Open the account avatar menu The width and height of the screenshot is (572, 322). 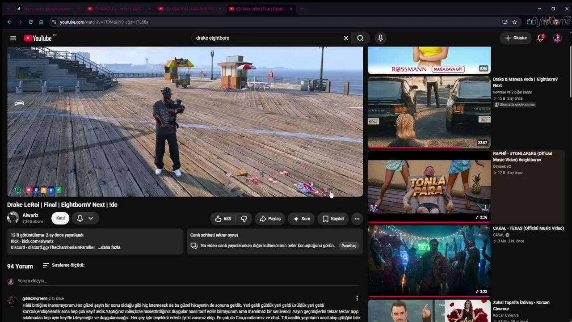click(557, 38)
